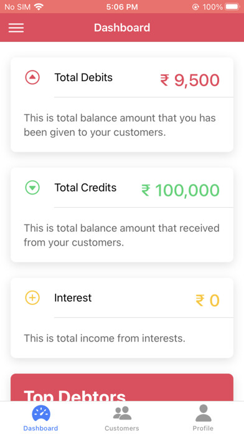The image size is (244, 434).
Task: Switch to the Customers tab label
Action: click(122, 428)
